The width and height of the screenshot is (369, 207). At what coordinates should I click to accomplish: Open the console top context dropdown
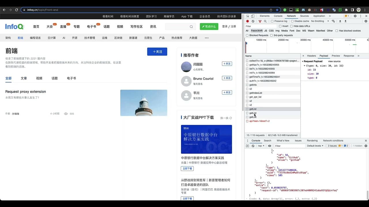pos(261,146)
